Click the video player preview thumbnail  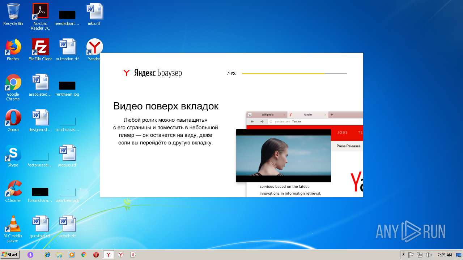coord(284,156)
